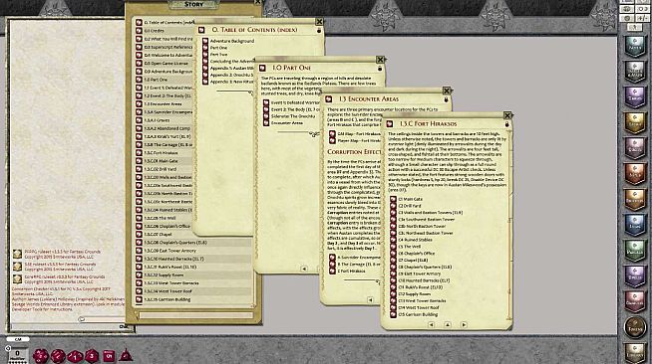Open the Library sidebar button
The width and height of the screenshot is (652, 364).
pos(635,352)
